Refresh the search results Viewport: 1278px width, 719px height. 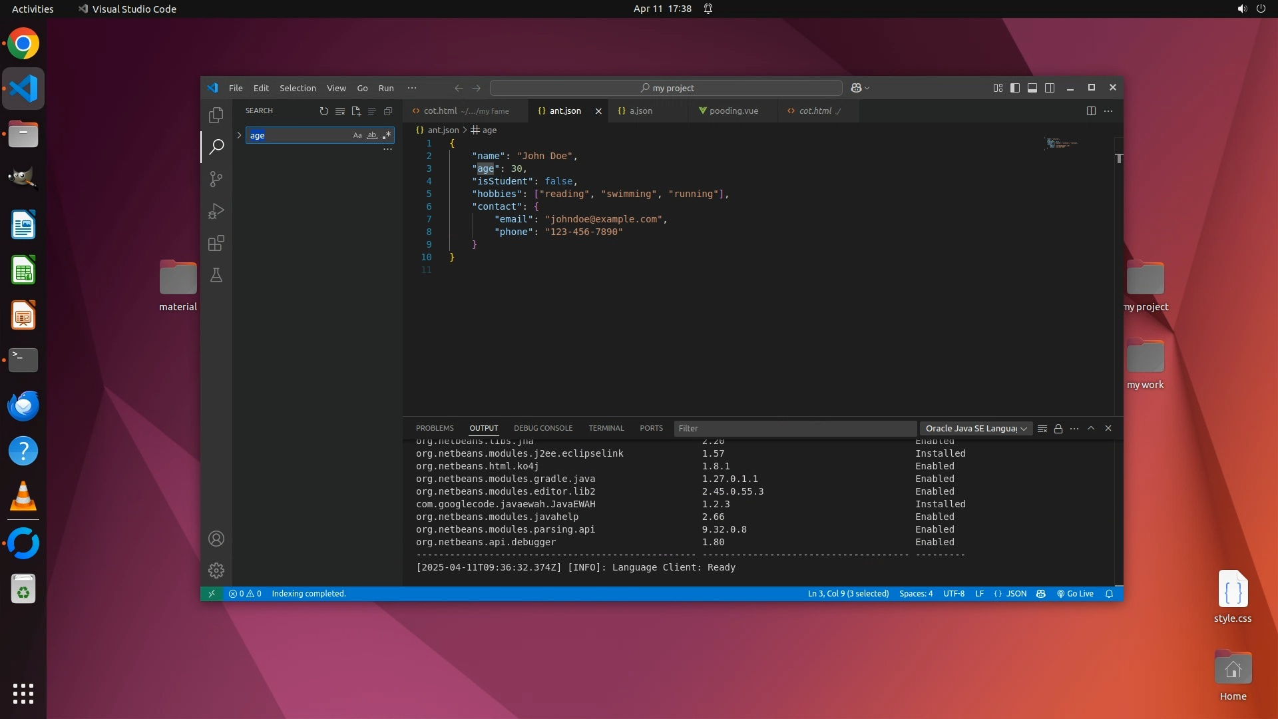[x=324, y=111]
